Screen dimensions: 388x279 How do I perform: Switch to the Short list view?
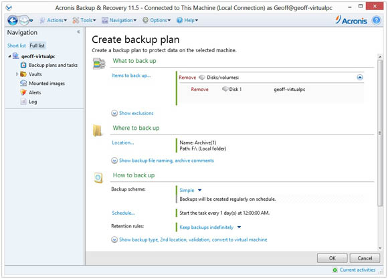(x=17, y=45)
